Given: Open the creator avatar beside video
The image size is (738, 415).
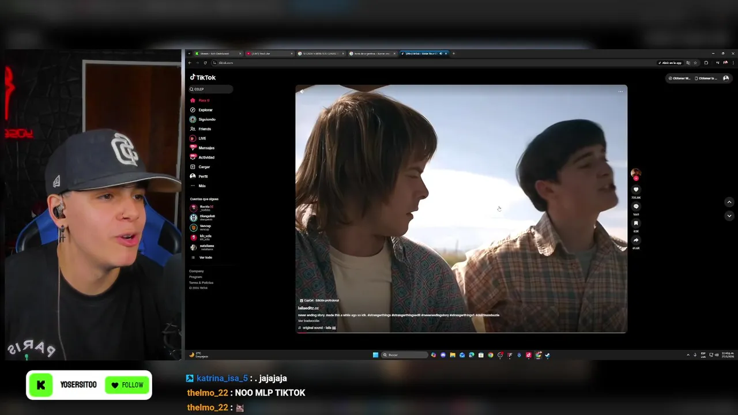Looking at the screenshot, I should click(x=635, y=172).
